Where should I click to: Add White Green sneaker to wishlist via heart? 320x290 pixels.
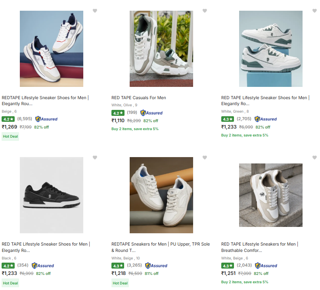tap(314, 11)
